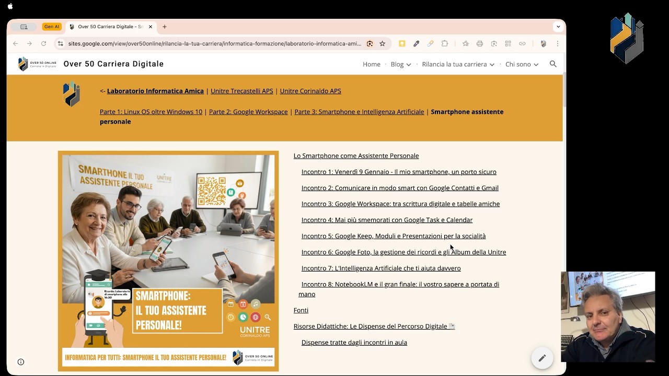Open Parte 3: Smartphone e Intelligenza Artificiale
Screen dimensions: 669x376
(x=359, y=112)
